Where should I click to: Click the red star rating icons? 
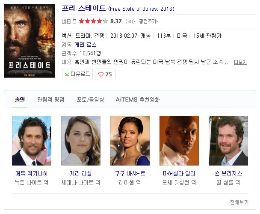point(93,21)
